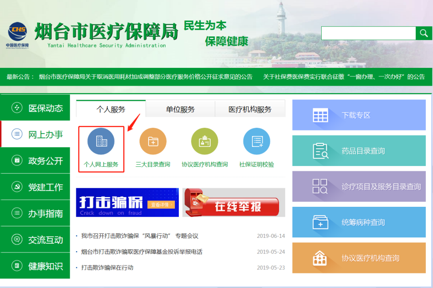
Task: Click the 下载专区 label text
Action: point(356,115)
